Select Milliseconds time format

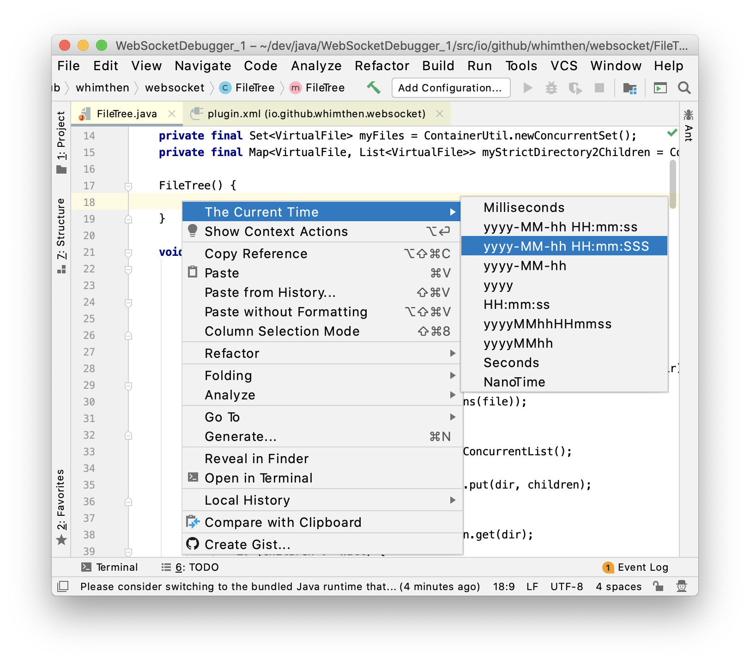pyautogui.click(x=564, y=207)
